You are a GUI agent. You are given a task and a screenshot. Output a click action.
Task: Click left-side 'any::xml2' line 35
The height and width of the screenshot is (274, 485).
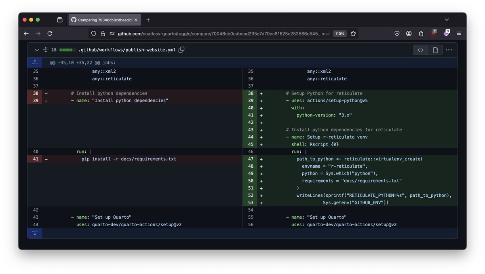pos(104,72)
